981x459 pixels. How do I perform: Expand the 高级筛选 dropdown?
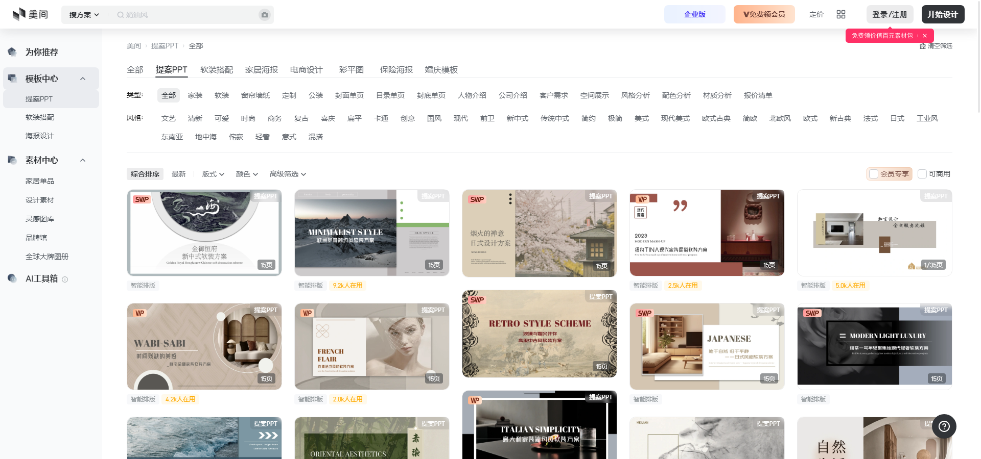click(288, 174)
